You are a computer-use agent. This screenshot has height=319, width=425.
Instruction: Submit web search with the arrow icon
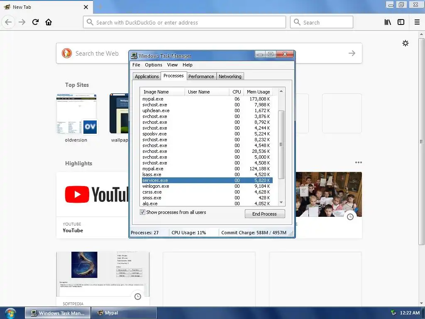352,53
